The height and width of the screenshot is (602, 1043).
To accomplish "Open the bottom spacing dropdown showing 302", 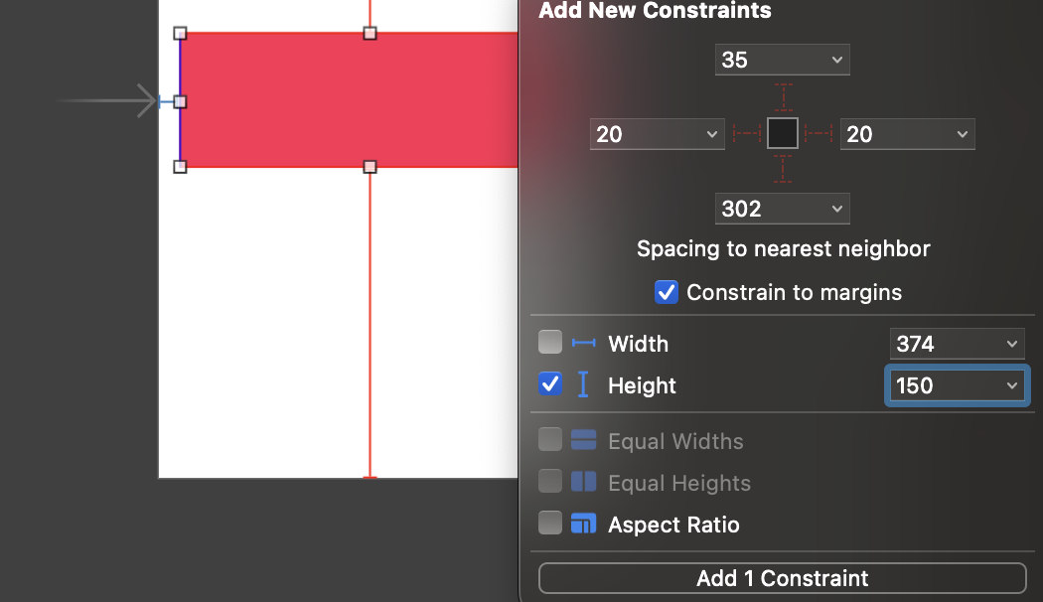I will click(836, 209).
